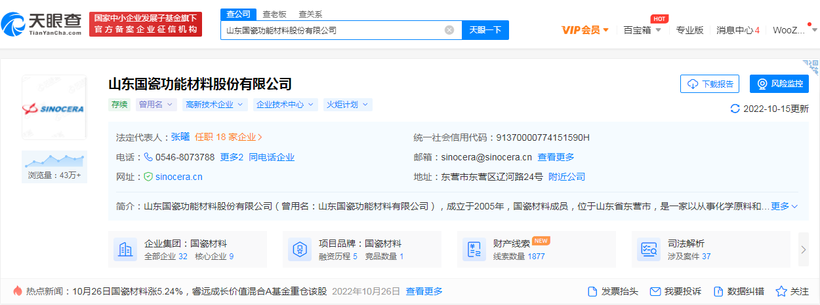Click the 下载报告 button
This screenshot has height=305, width=820.
[x=710, y=84]
